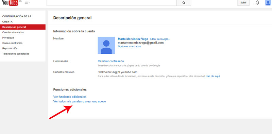The image size is (272, 134).
Task: Click the Google redirect note under Contraseña
Action: [x=129, y=66]
